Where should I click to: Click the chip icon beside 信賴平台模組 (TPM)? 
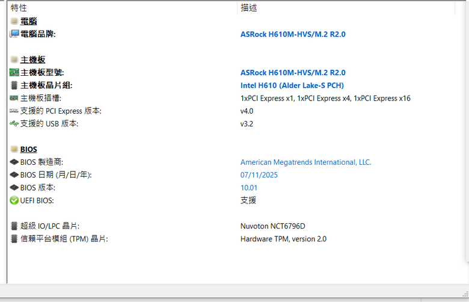tap(14, 239)
